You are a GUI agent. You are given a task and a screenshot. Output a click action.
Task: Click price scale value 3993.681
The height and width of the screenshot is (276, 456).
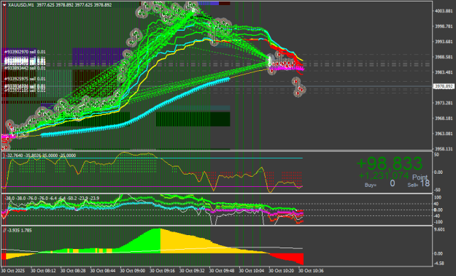444,42
